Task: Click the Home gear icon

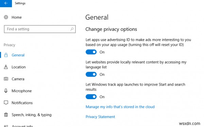Action: pos(6,17)
